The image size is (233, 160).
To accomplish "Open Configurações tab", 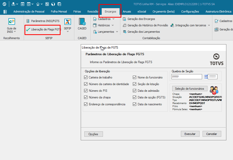I will (190, 12).
